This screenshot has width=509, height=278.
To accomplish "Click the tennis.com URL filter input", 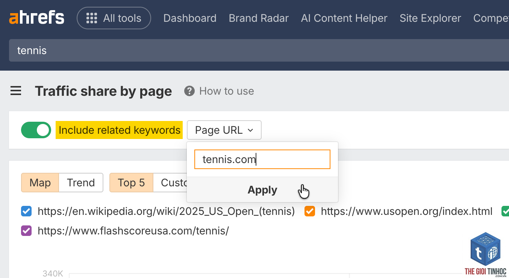I will click(262, 159).
